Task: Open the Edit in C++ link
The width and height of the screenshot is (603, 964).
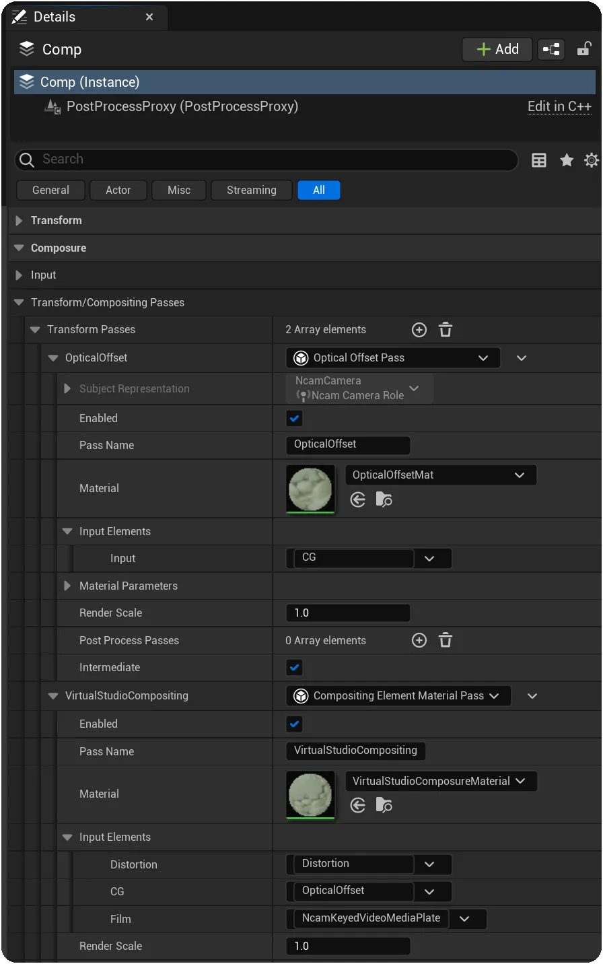Action: coord(559,106)
